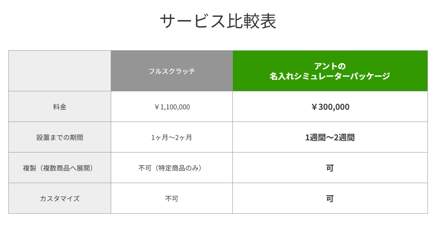Select the フルスクラッチ column header
435x225 pixels.
coord(172,71)
